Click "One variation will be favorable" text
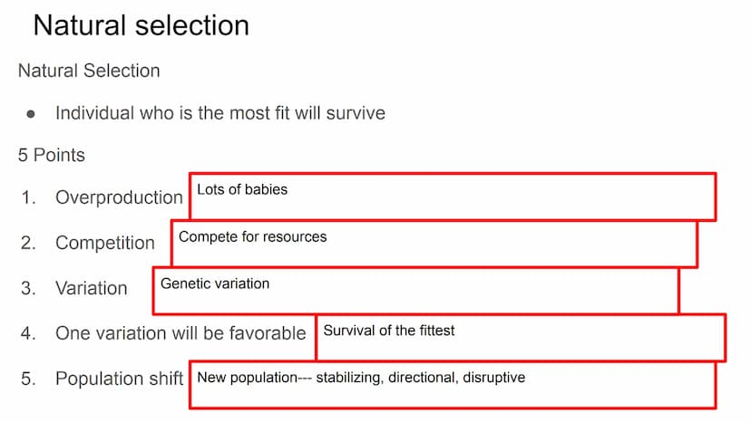 coord(180,333)
